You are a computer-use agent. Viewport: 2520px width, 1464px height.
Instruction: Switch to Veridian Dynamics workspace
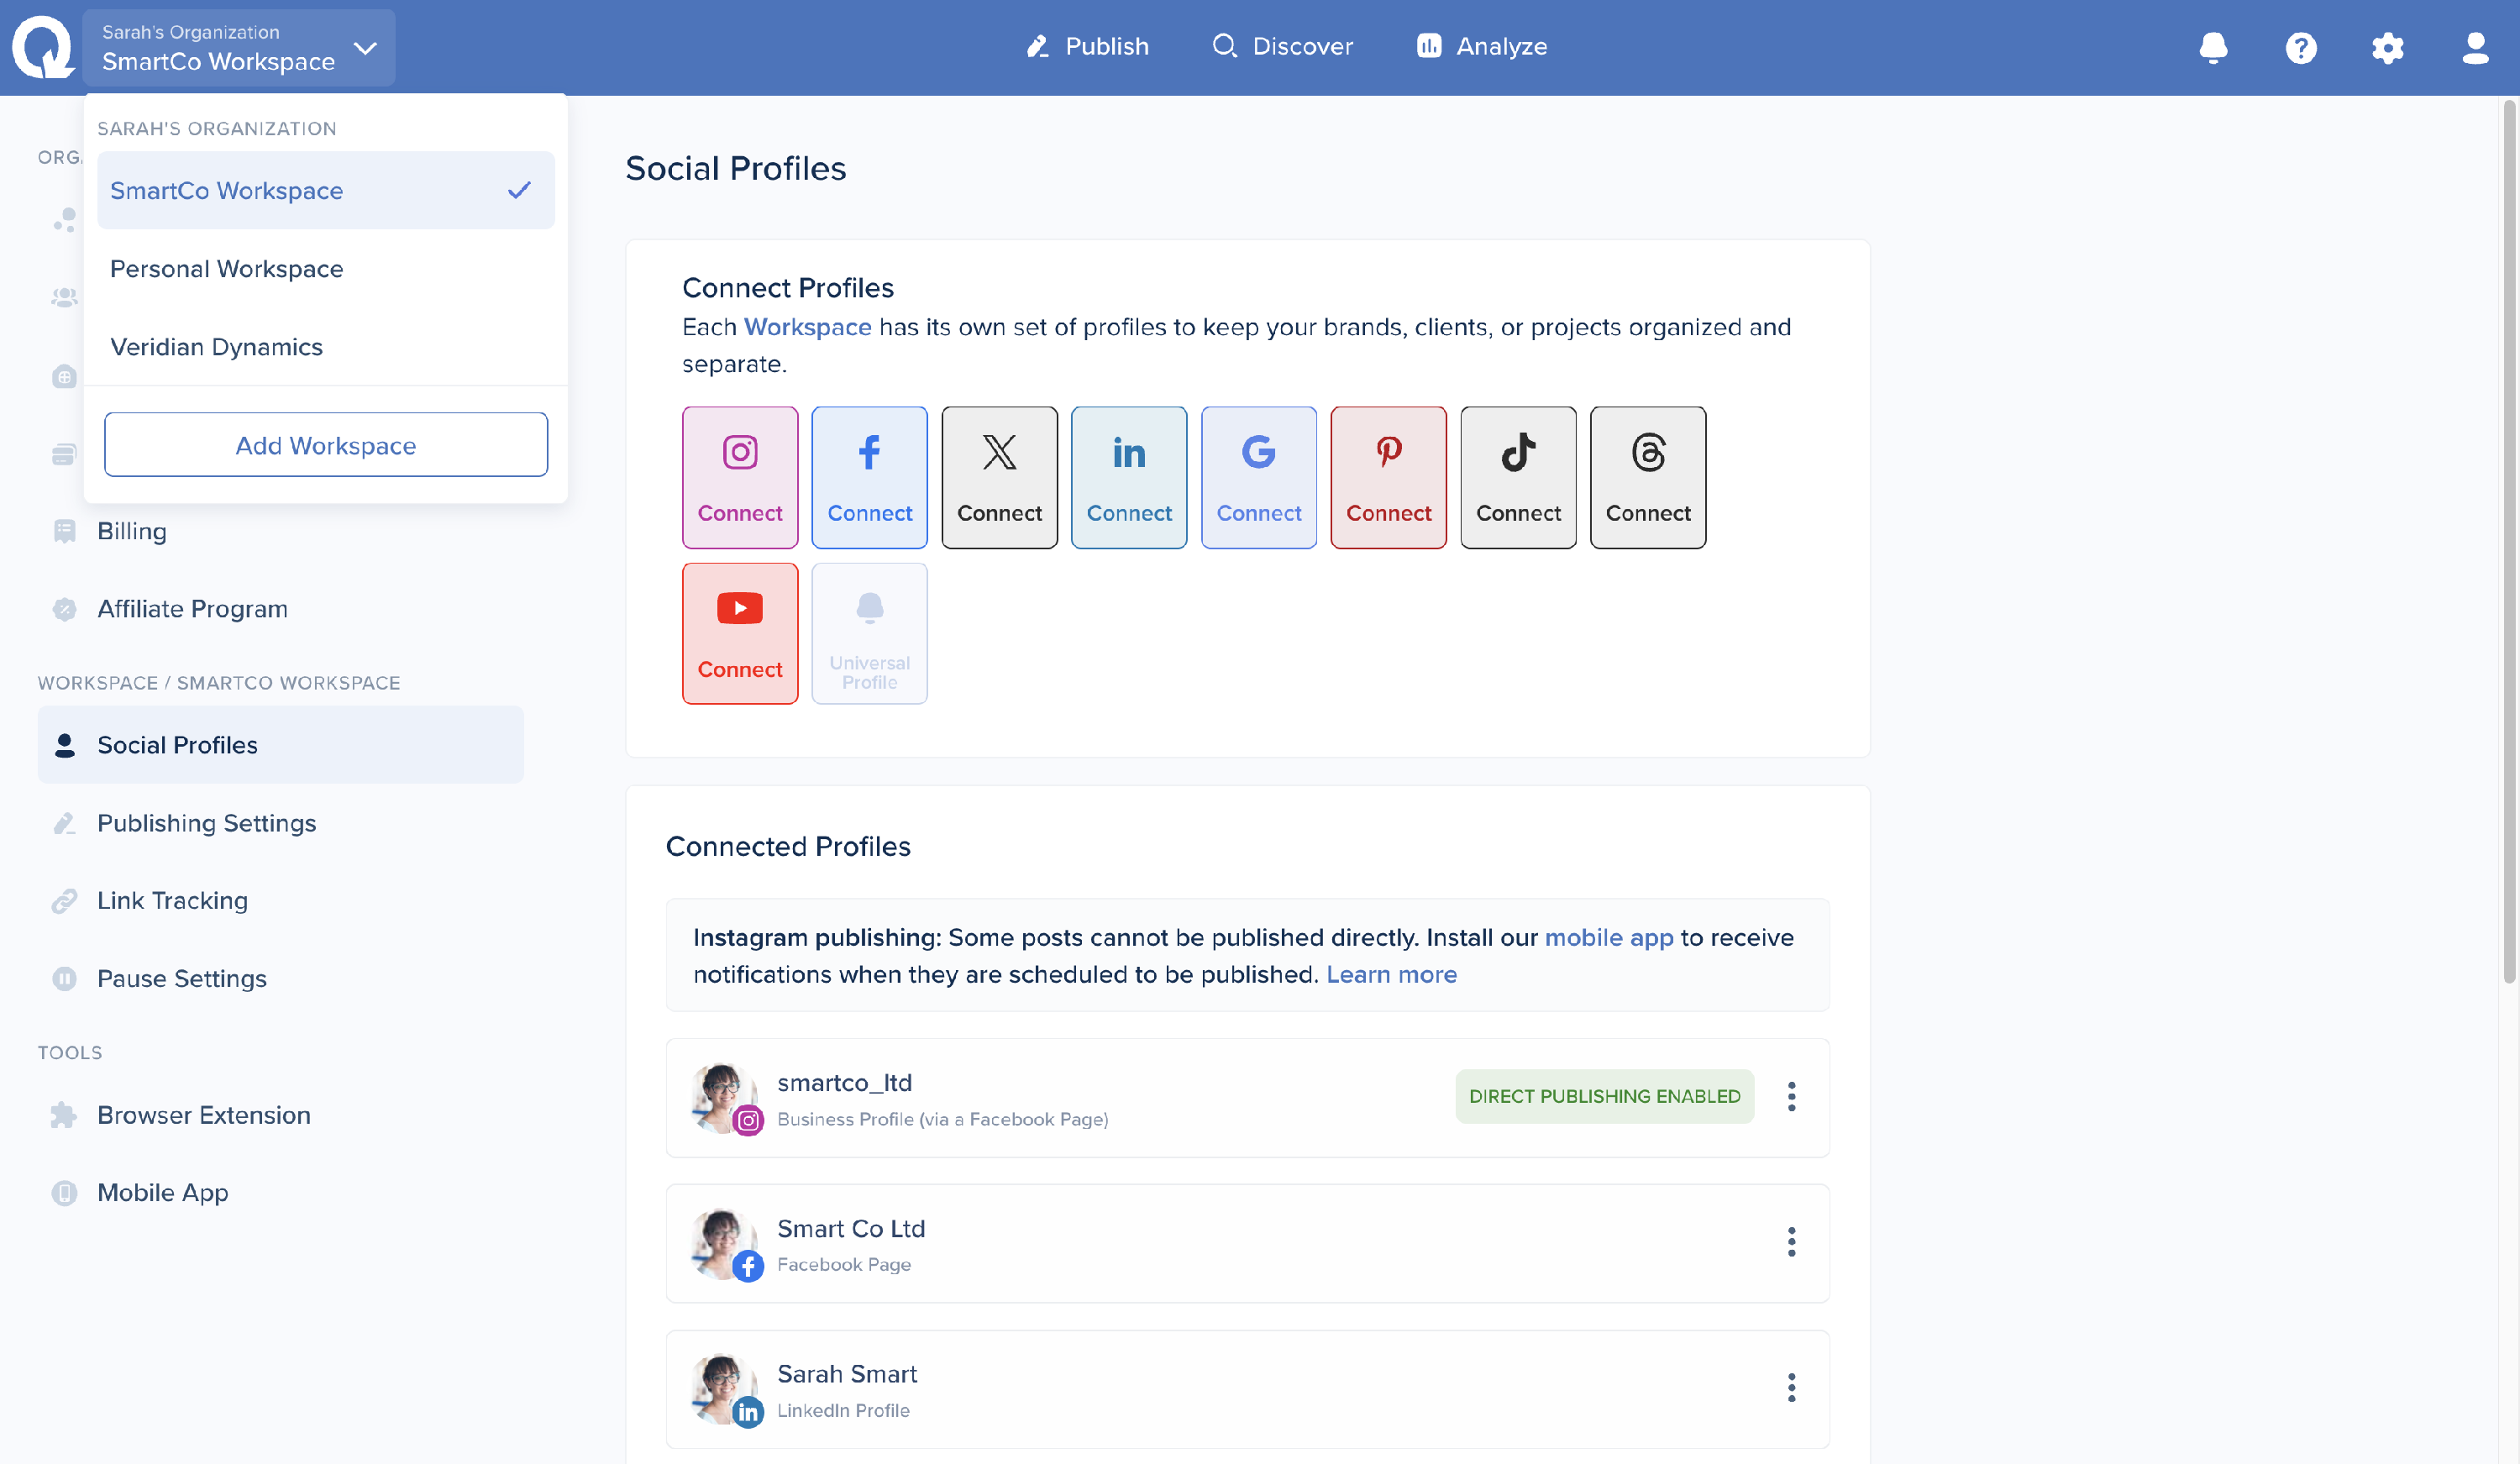click(216, 347)
